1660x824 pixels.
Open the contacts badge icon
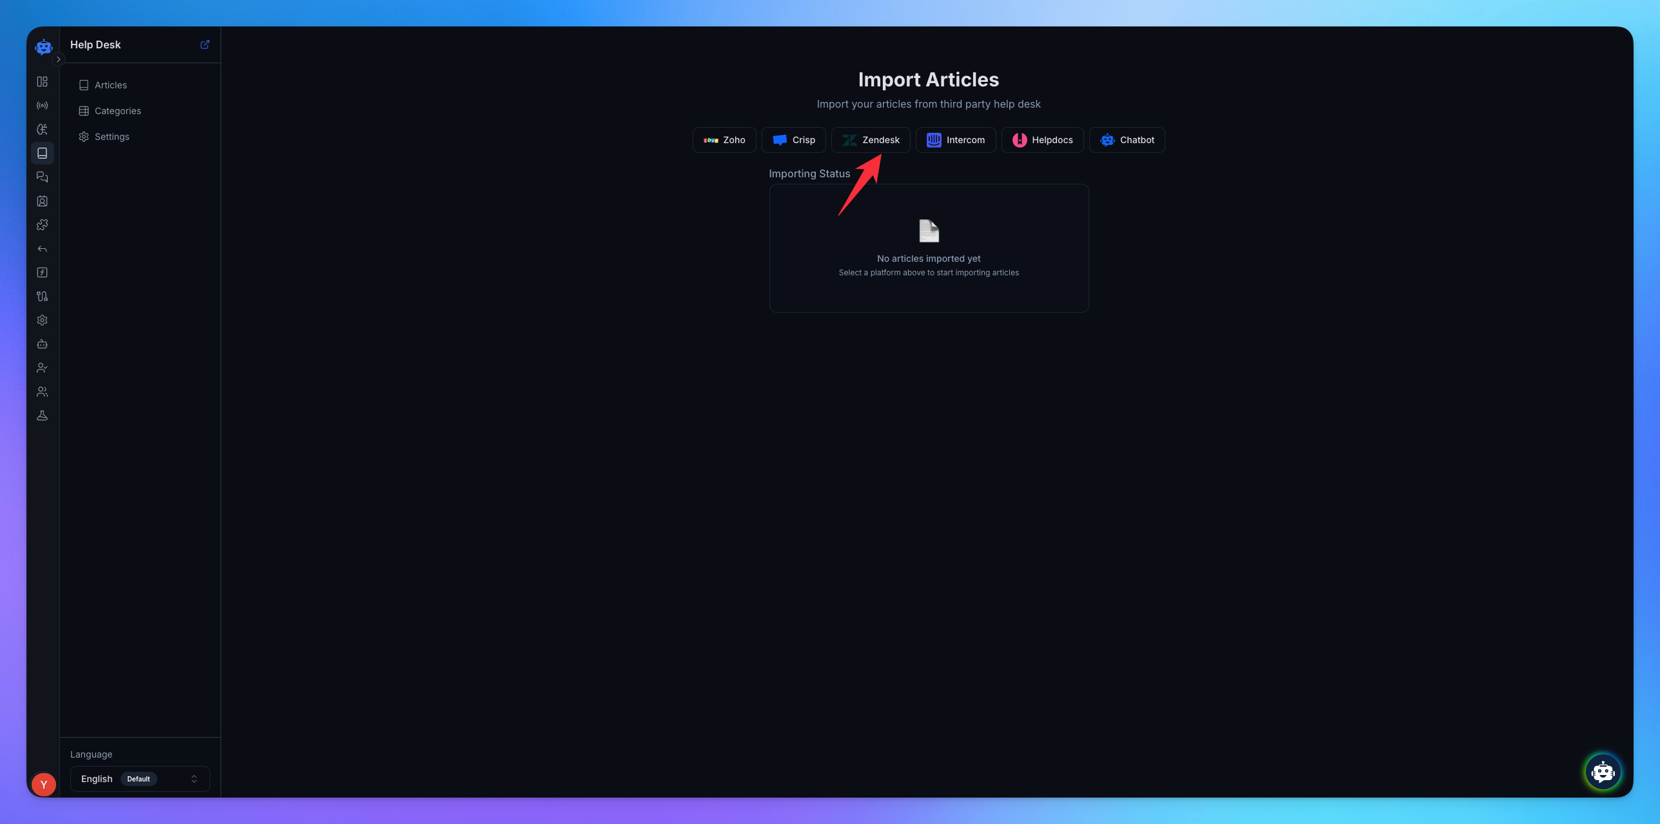43,201
